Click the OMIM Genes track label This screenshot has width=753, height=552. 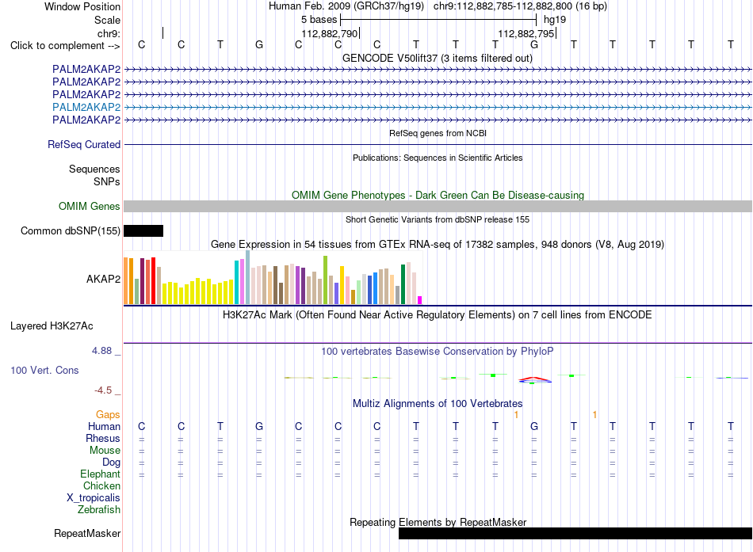[x=90, y=207]
